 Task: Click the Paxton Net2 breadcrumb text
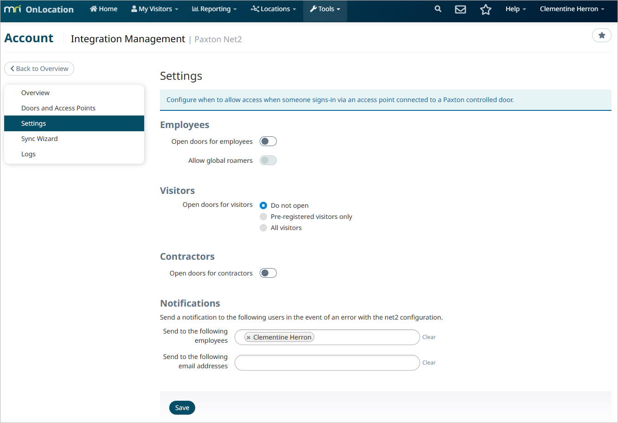point(218,39)
